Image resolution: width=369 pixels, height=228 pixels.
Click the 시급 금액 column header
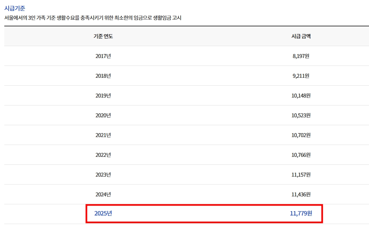pyautogui.click(x=301, y=36)
